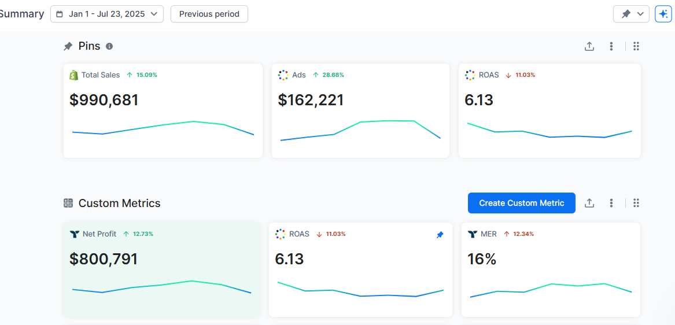Click the Total Sales trend chart
Viewport: 675px width, 325px height.
(x=163, y=128)
